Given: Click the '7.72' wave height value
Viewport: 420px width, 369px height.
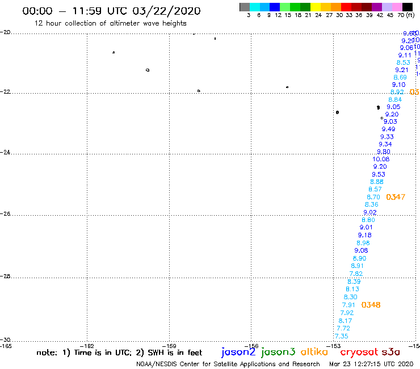Looking at the screenshot, I should pos(343,329).
